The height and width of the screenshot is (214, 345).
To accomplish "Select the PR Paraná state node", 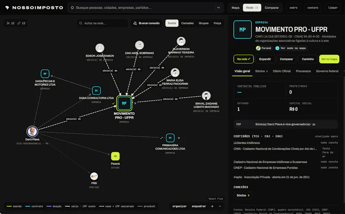I will coord(115,156).
